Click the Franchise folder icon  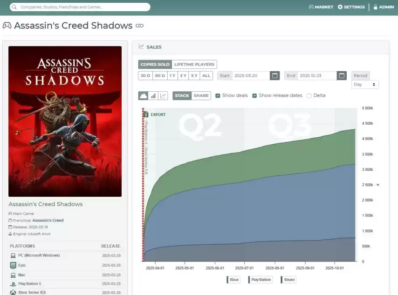(x=10, y=220)
